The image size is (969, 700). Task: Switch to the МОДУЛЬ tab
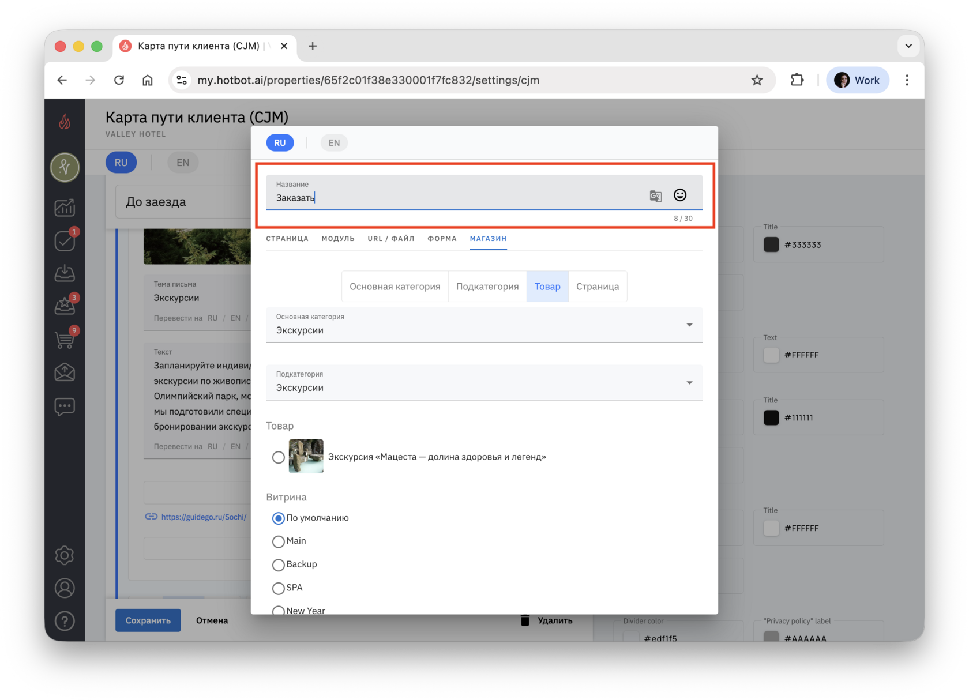click(338, 239)
